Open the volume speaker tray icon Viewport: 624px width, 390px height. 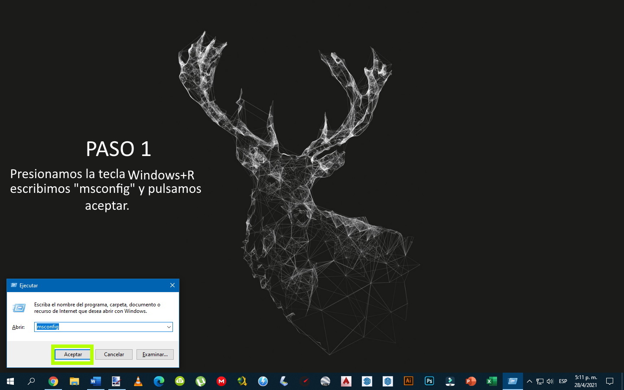550,381
